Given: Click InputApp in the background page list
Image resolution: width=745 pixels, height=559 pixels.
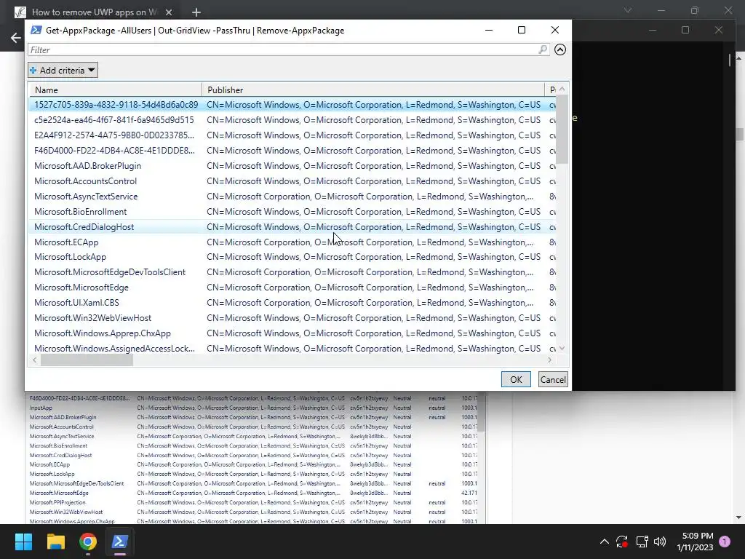Looking at the screenshot, I should pyautogui.click(x=41, y=408).
